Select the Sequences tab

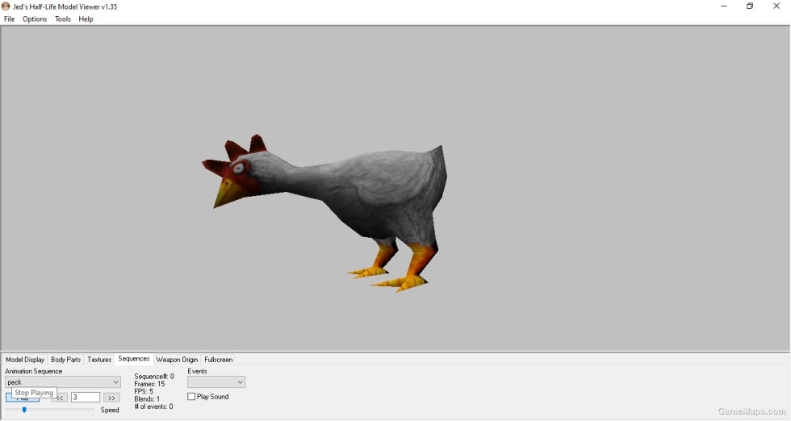coord(134,359)
